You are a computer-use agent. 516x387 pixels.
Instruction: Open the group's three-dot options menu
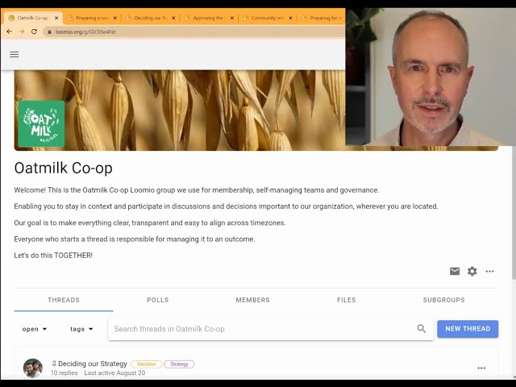tap(489, 271)
